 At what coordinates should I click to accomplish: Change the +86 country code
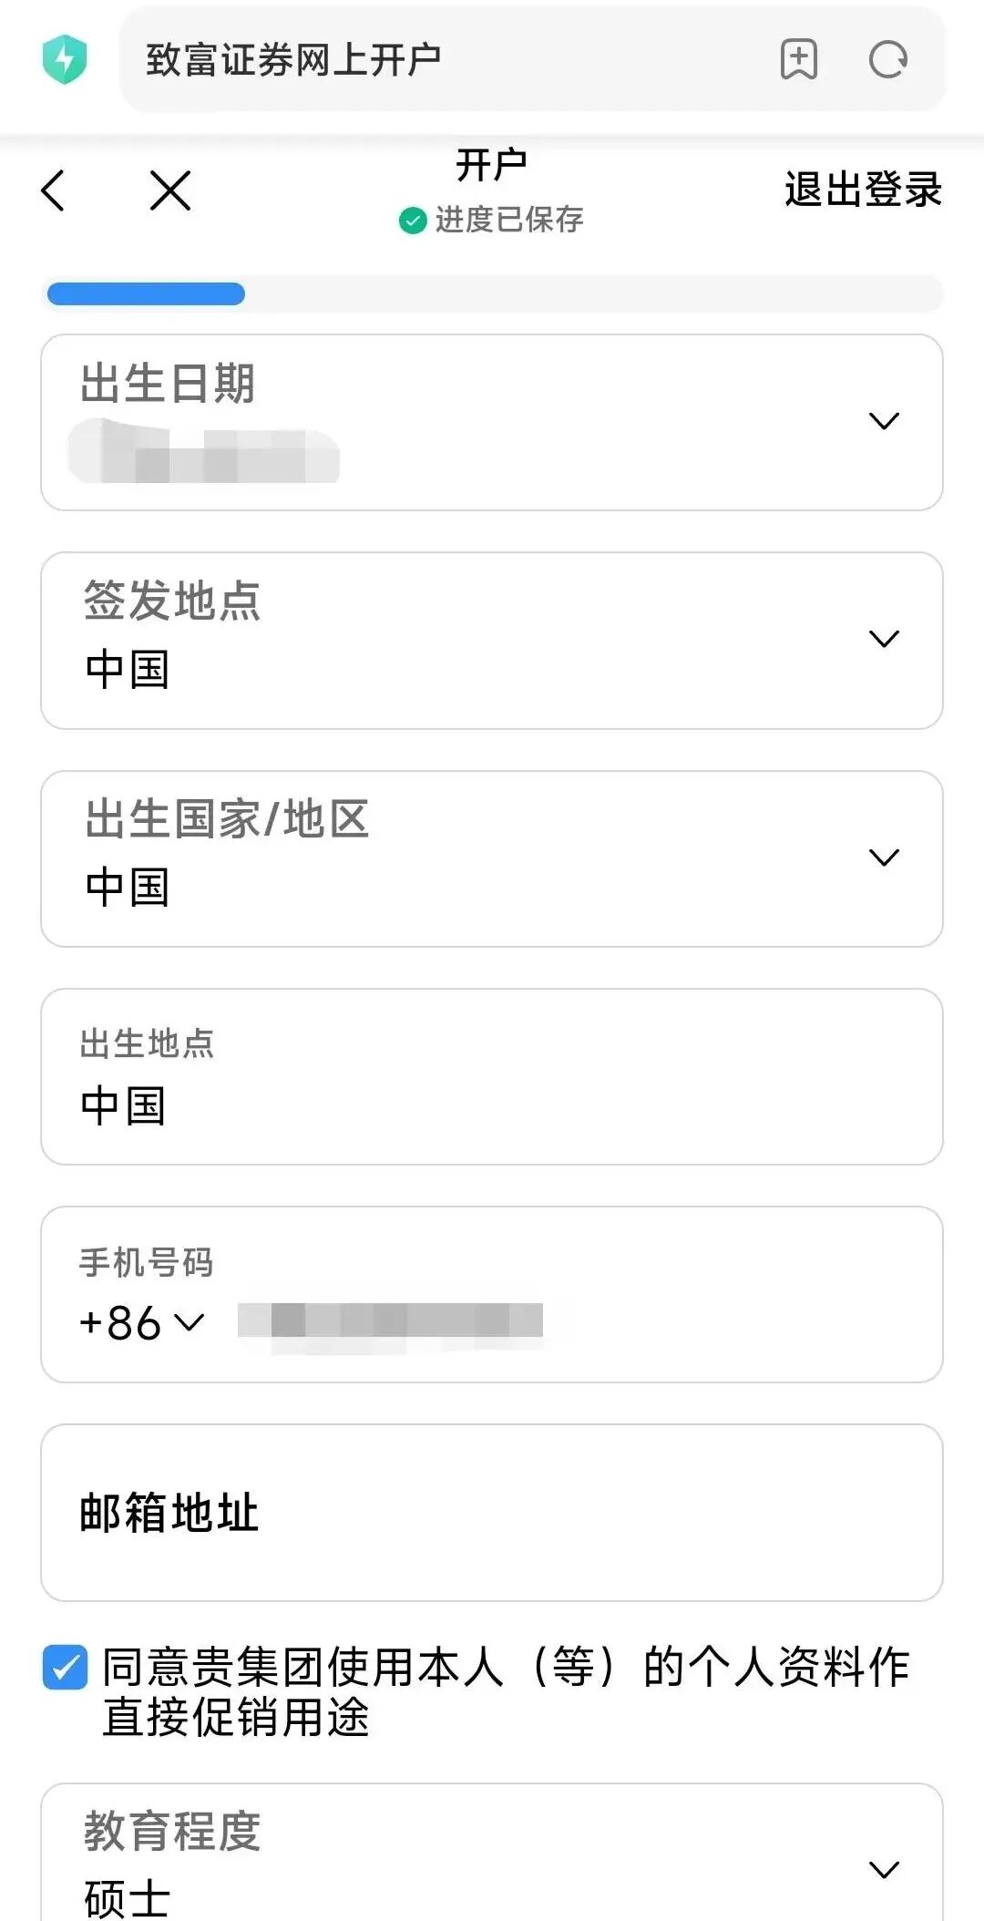click(141, 1322)
